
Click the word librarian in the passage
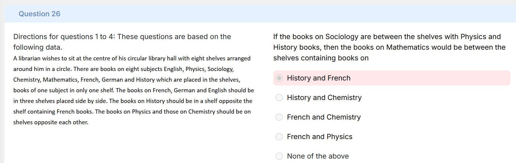click(x=30, y=58)
